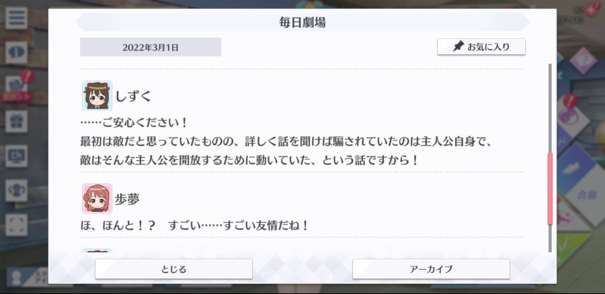Click Shizuku's avatar portrait

[x=97, y=95]
